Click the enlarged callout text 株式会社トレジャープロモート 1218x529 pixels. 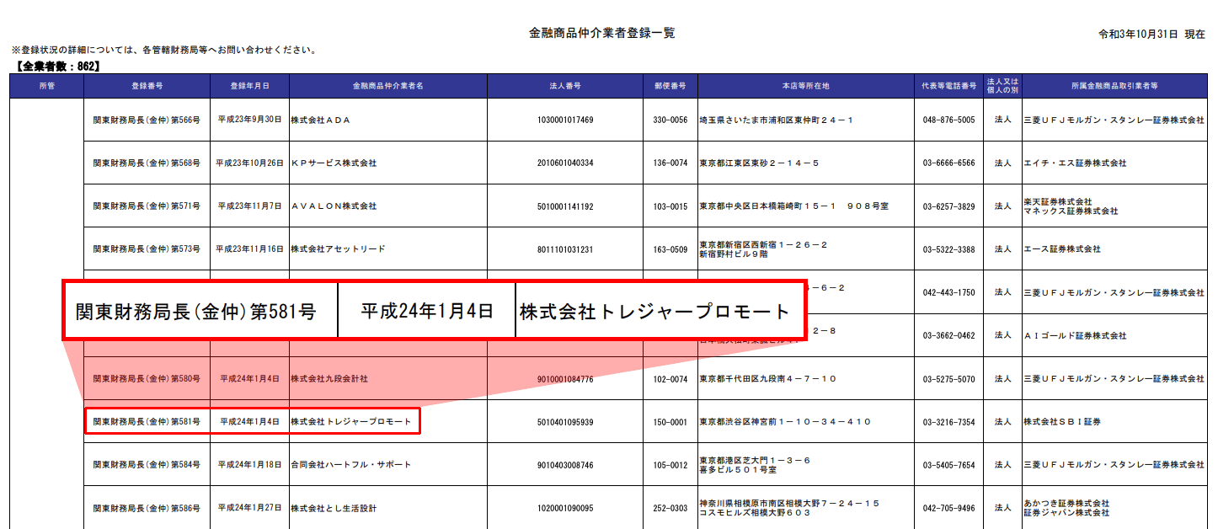click(x=654, y=312)
